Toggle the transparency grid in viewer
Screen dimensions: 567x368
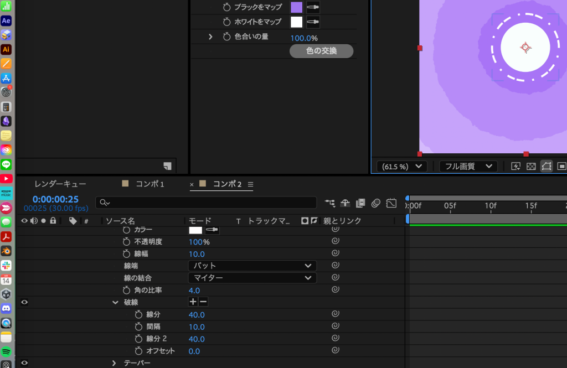pyautogui.click(x=531, y=166)
